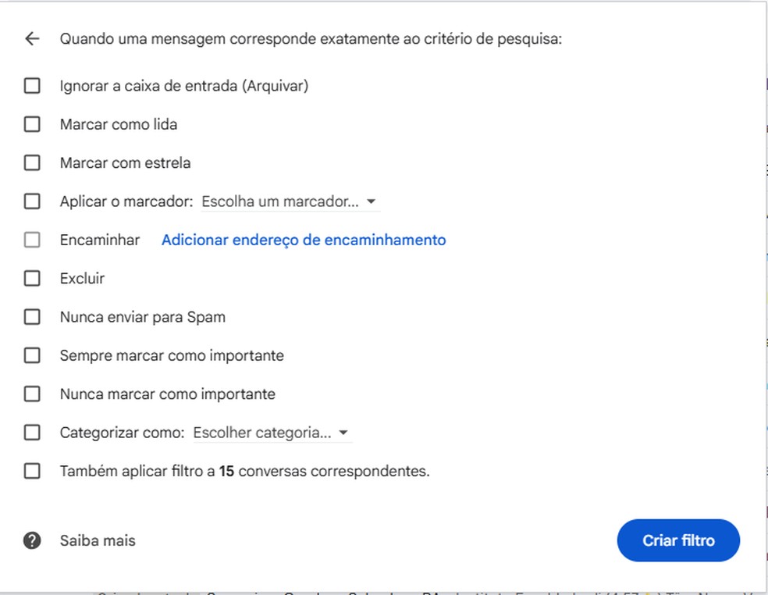
Task: Check the 'Categorizar como' option
Action: pyautogui.click(x=31, y=432)
